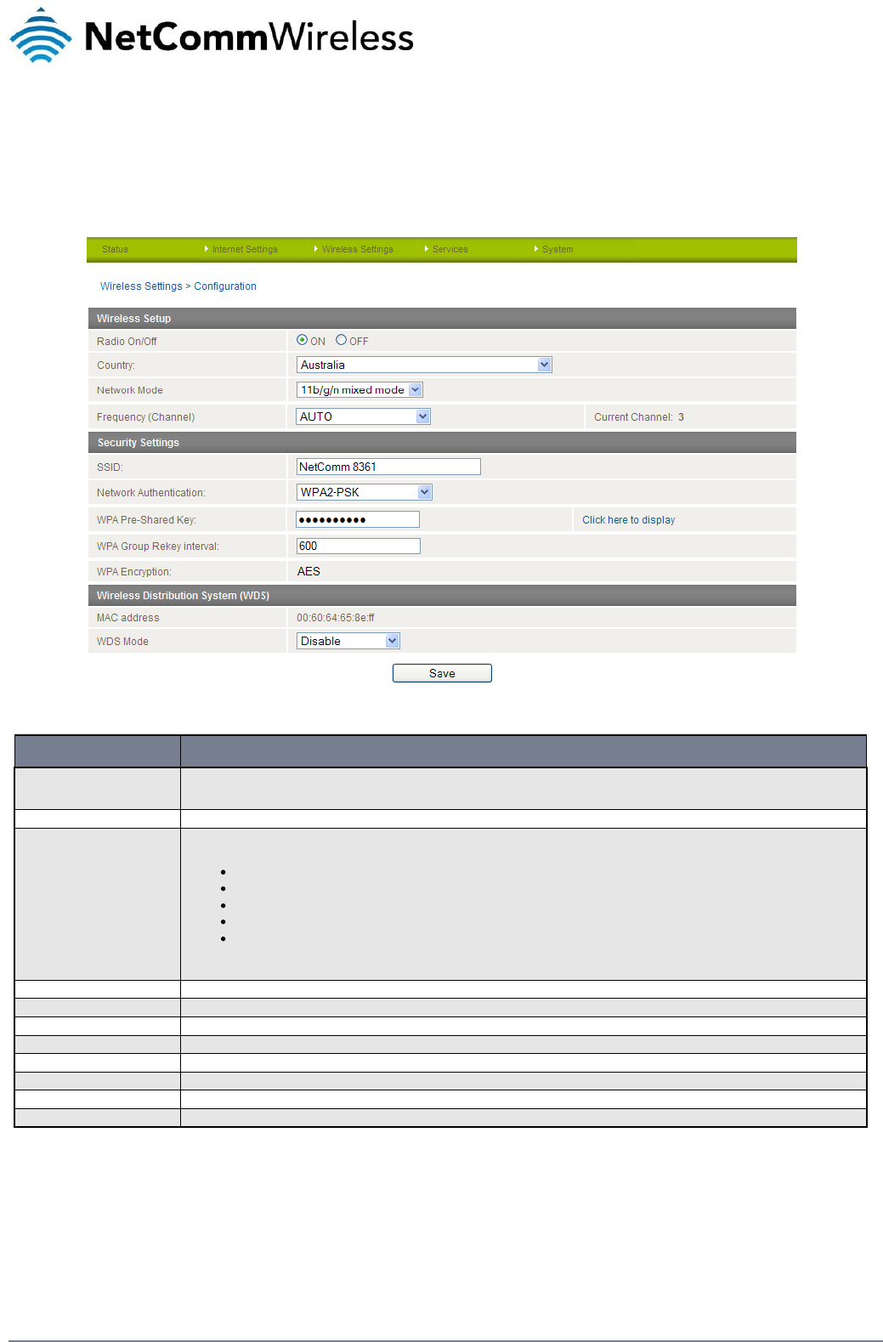Open the System menu

(x=558, y=249)
